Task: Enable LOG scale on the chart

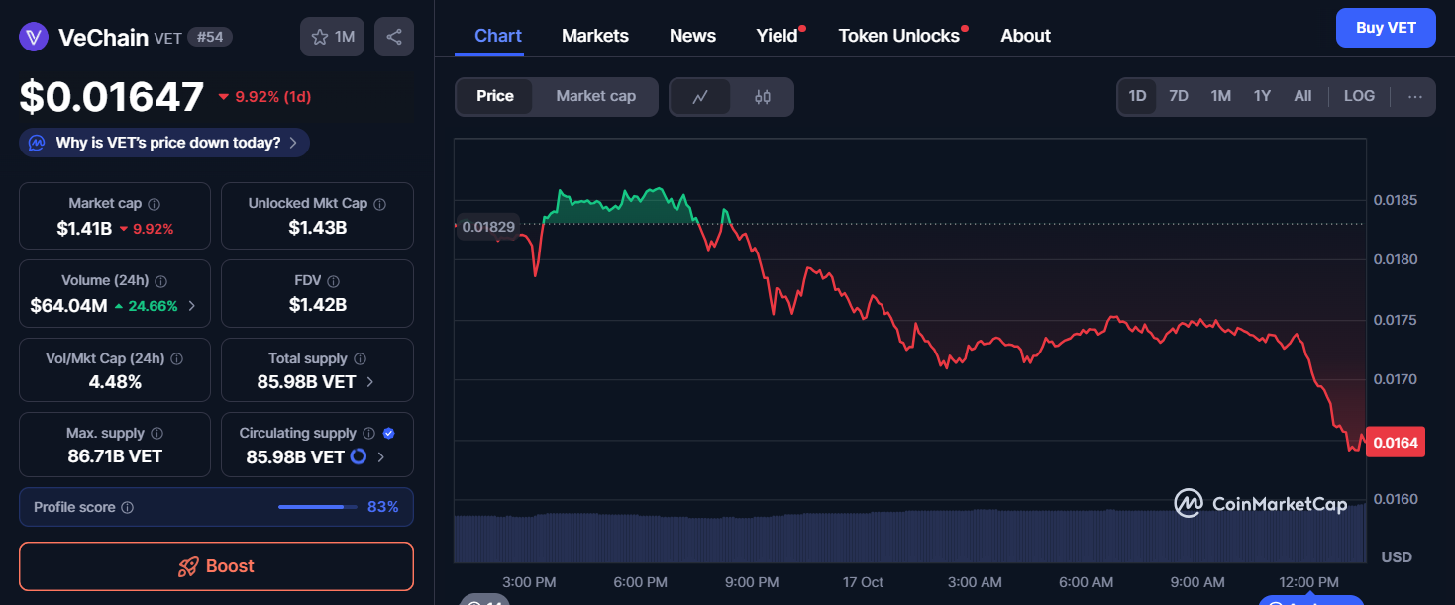Action: [x=1358, y=95]
